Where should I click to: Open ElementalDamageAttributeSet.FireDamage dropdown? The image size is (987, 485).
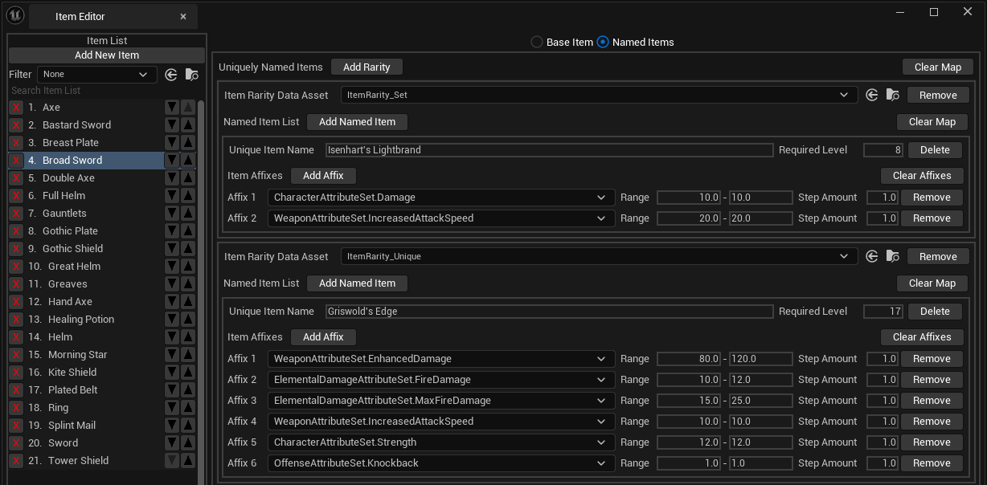click(441, 380)
